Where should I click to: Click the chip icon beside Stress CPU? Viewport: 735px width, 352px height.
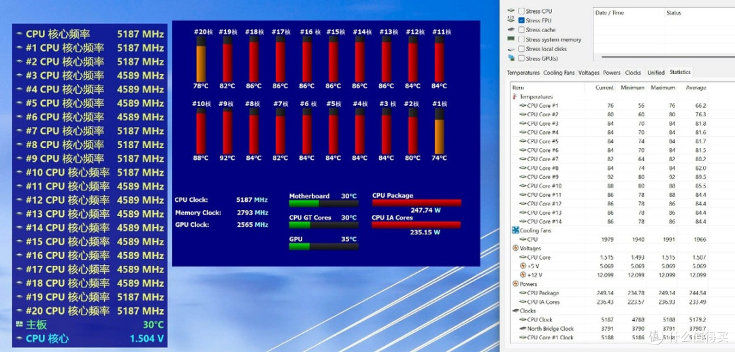(x=511, y=11)
